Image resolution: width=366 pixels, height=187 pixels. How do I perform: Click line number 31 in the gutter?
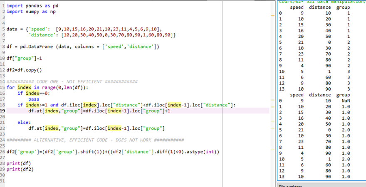point(3,181)
